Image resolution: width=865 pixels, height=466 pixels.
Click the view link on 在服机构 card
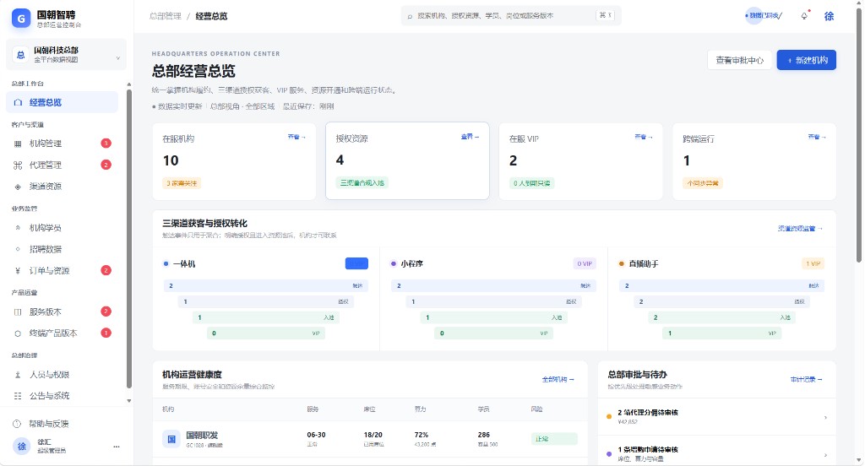click(x=296, y=137)
